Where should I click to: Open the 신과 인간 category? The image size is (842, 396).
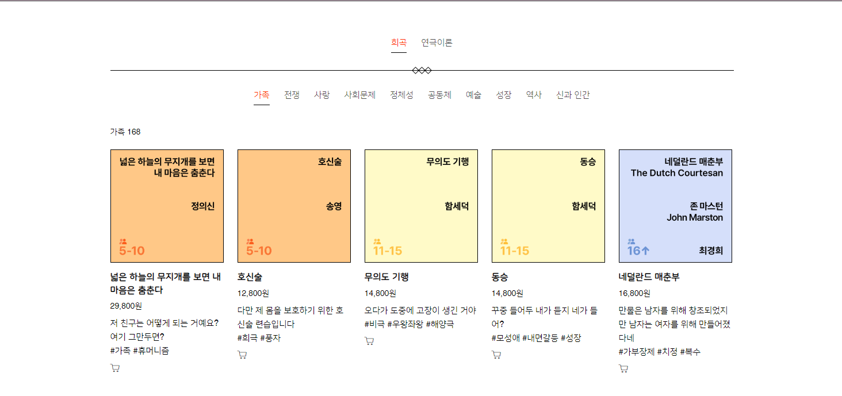[573, 95]
